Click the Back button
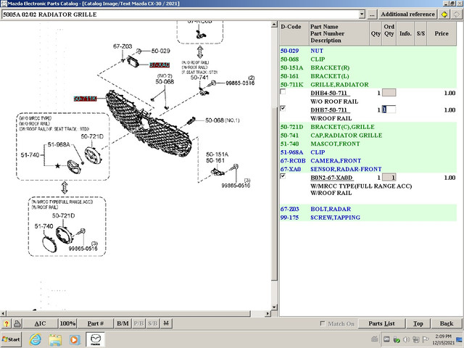The height and width of the screenshot is (348, 464). click(x=447, y=323)
